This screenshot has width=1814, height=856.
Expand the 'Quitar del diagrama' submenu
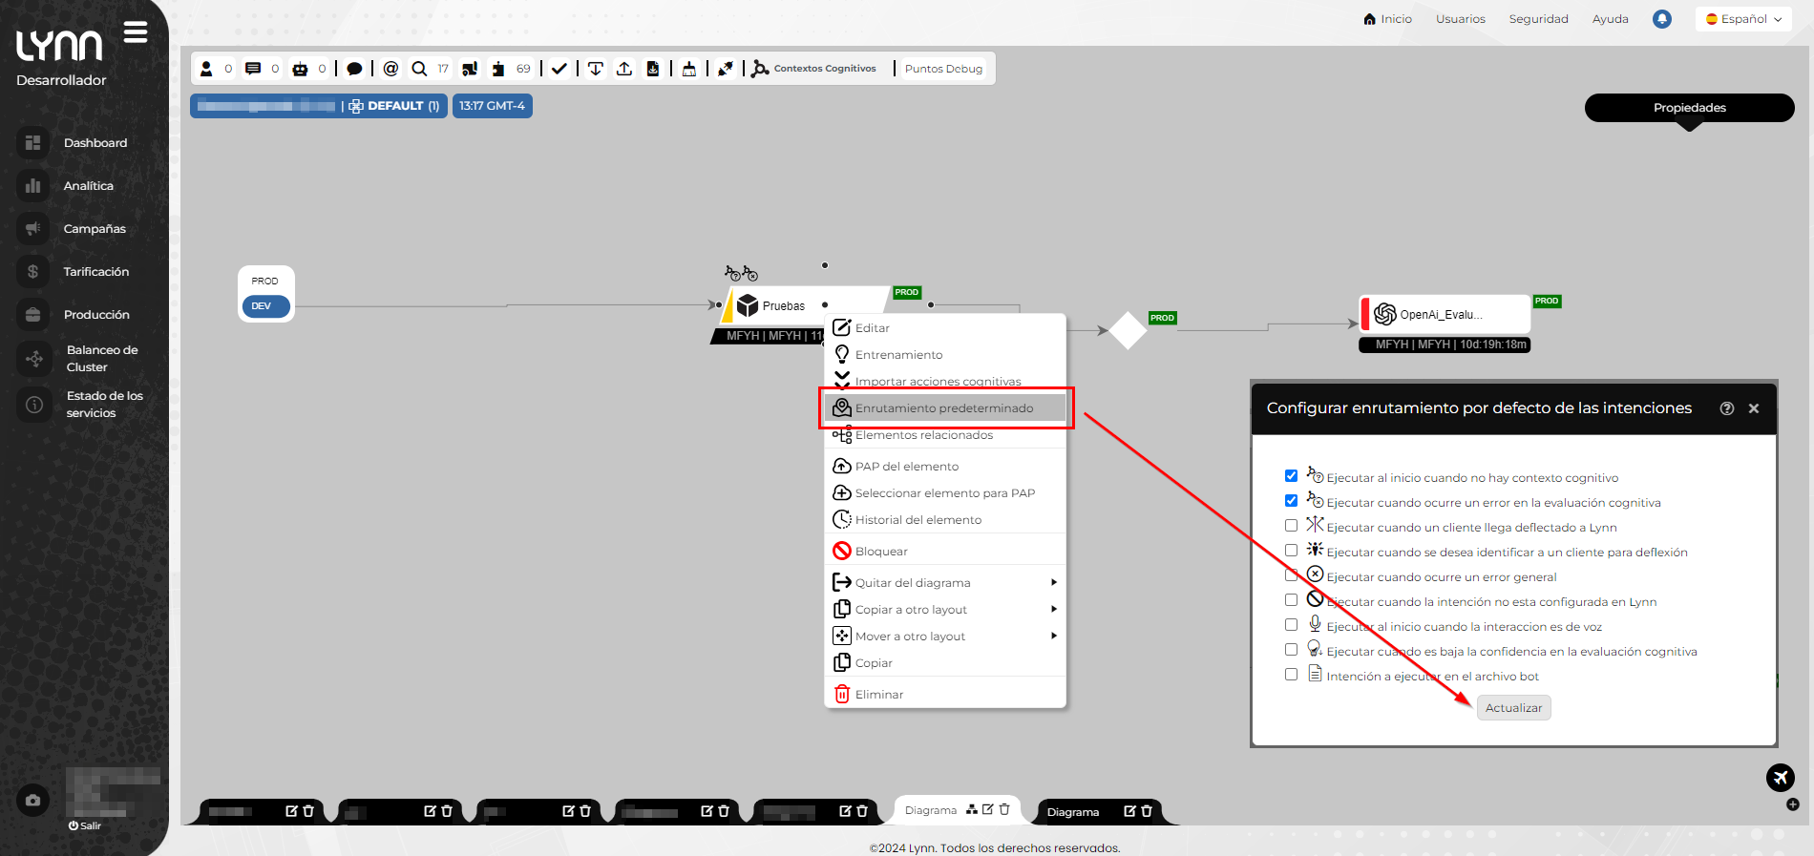coord(1053,583)
